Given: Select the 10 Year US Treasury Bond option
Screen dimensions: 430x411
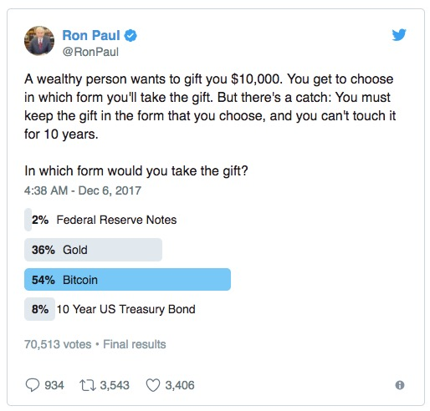Looking at the screenshot, I should [110, 309].
